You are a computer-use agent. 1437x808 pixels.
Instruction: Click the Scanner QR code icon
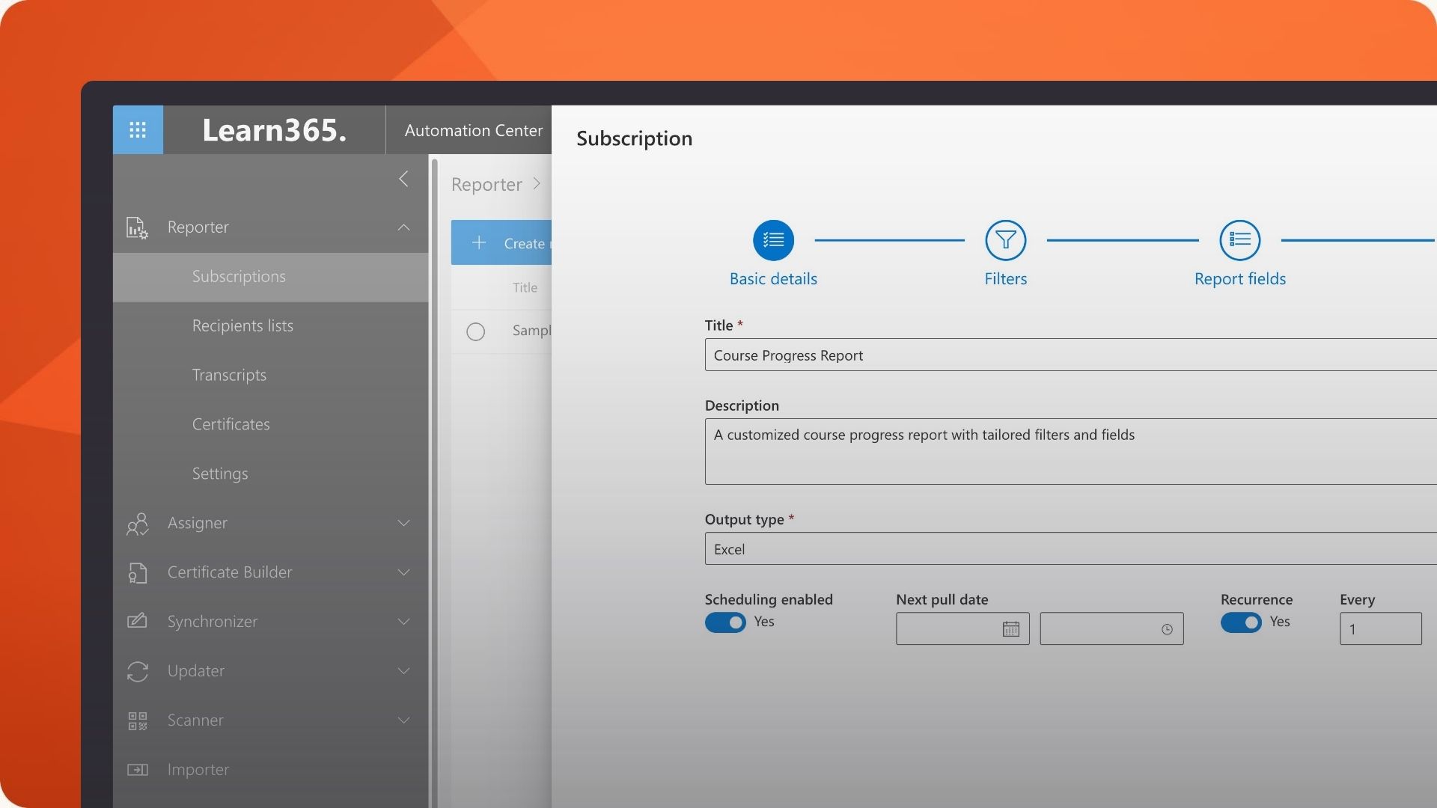coord(138,720)
